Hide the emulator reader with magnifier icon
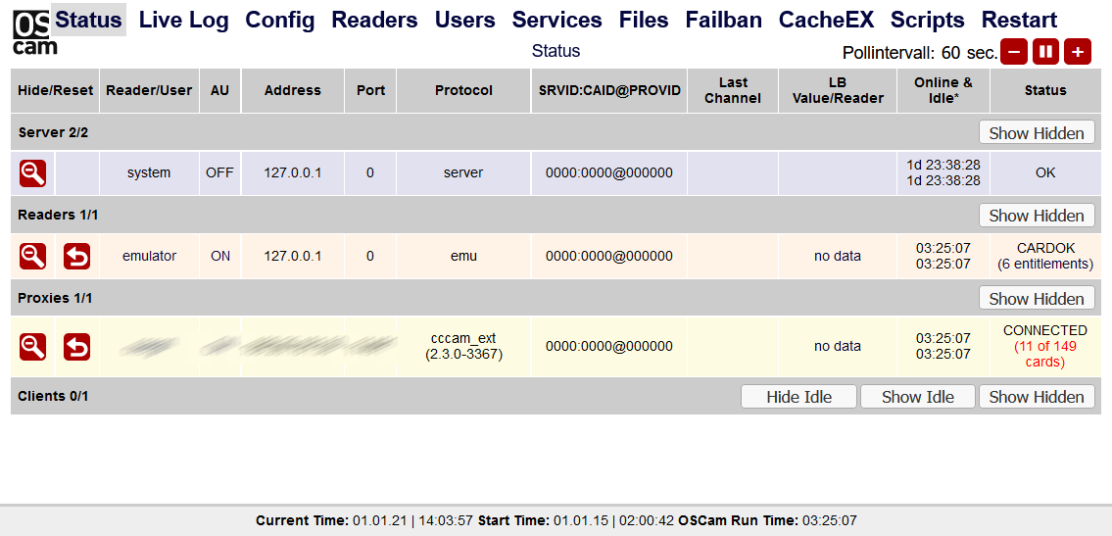The image size is (1112, 536). [32, 256]
